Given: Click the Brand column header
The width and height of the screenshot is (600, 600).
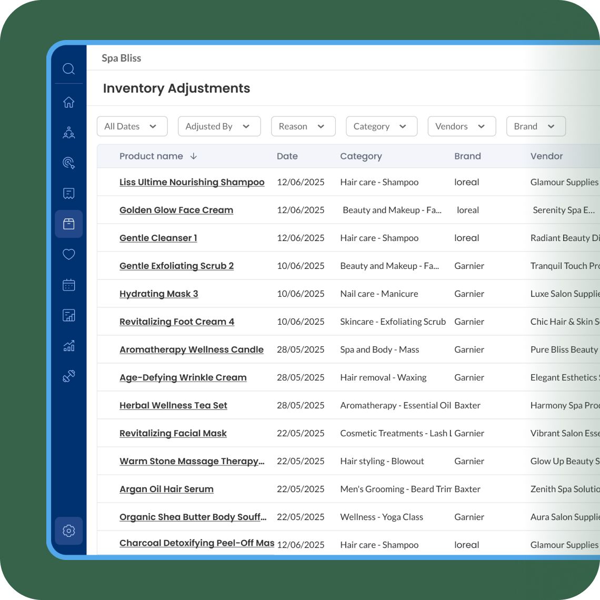Looking at the screenshot, I should (x=467, y=156).
